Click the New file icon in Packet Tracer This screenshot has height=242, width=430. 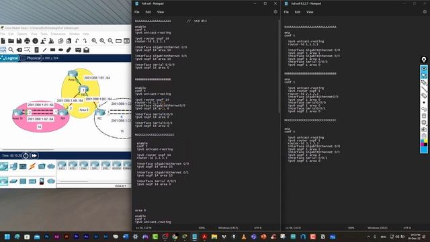tap(3, 41)
